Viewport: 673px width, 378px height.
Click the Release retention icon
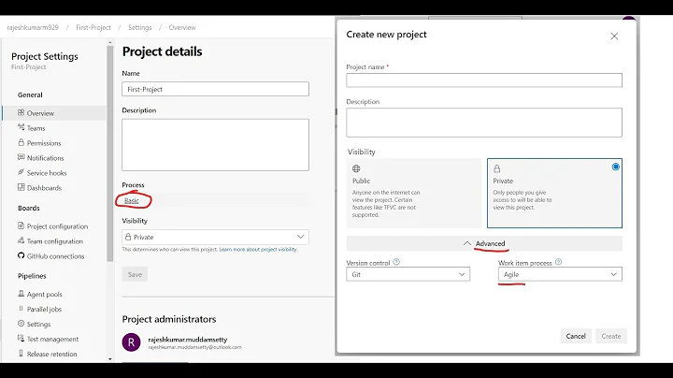click(21, 353)
